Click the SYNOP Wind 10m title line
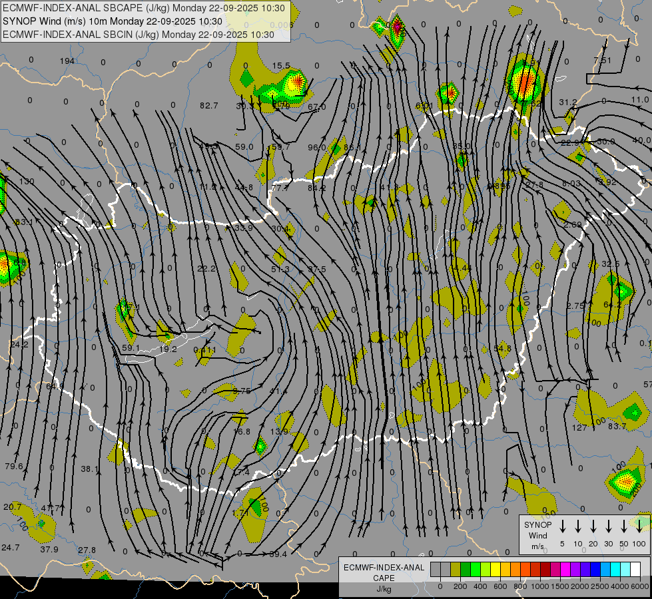 tap(113, 21)
